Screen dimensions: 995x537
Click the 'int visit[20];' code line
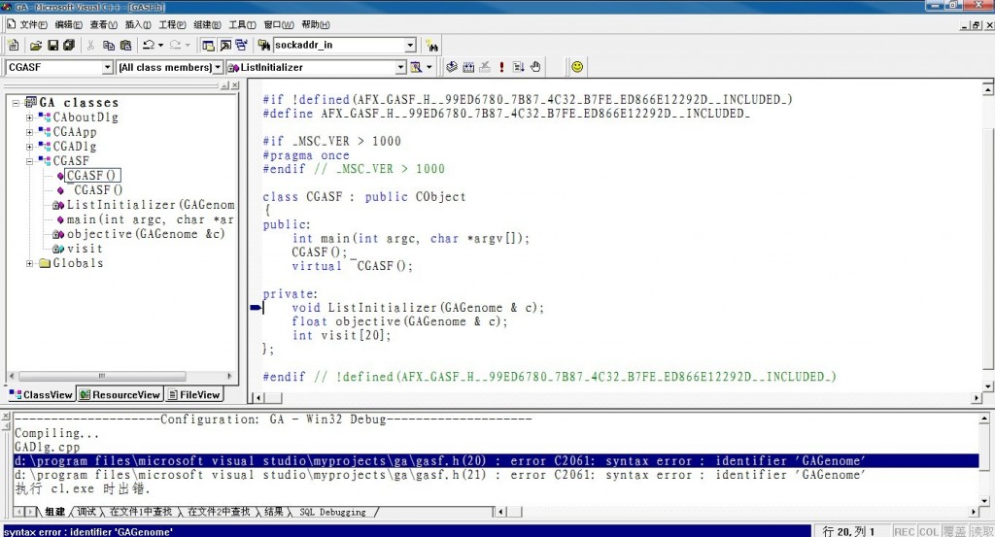(341, 335)
